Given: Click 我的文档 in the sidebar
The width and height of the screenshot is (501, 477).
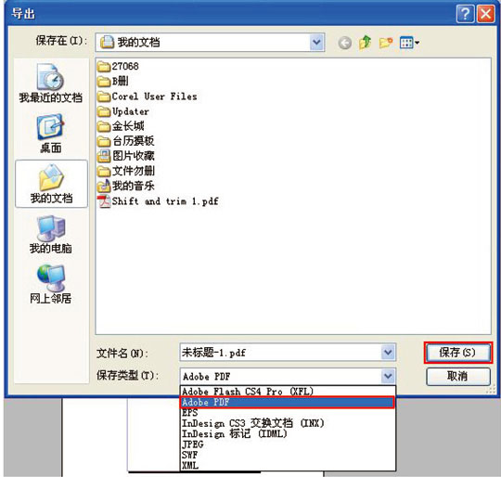Looking at the screenshot, I should point(51,184).
